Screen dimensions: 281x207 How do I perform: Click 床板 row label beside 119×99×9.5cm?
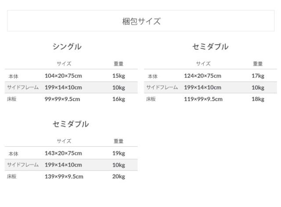tap(151, 99)
